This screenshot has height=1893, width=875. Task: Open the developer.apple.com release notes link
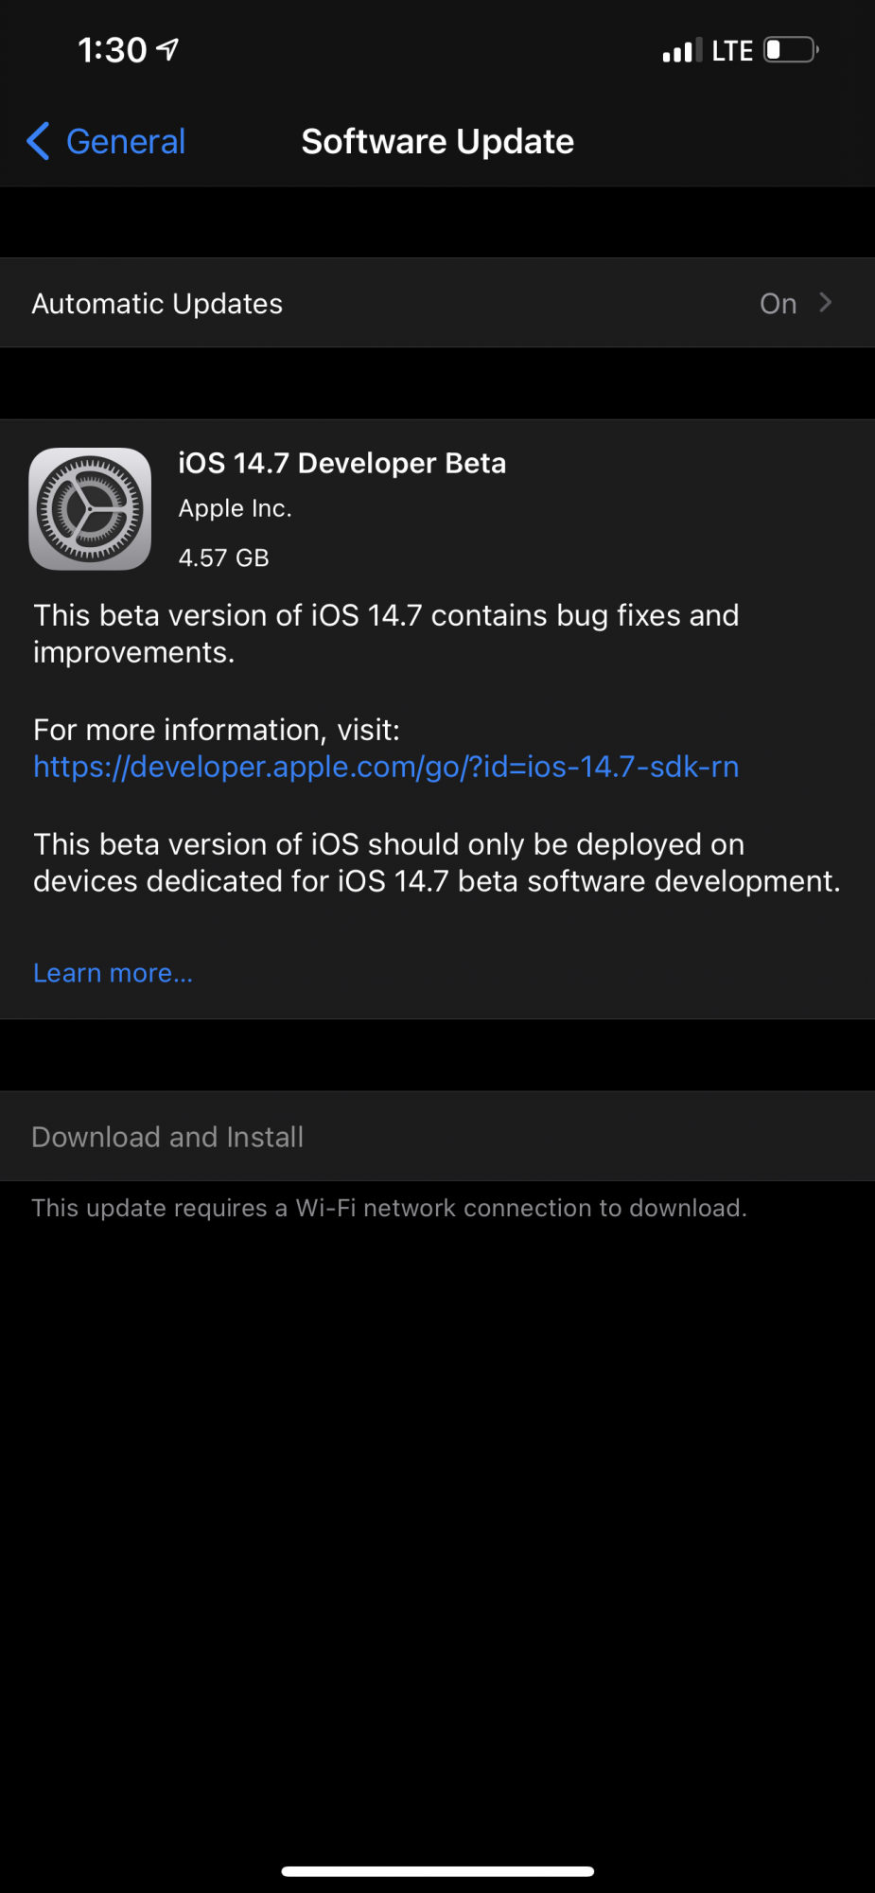(x=386, y=767)
